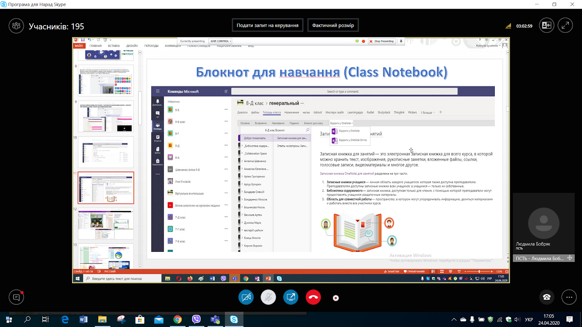Screen dimensions: 582x327
Task: Toggle the camera video button
Action: click(x=246, y=297)
